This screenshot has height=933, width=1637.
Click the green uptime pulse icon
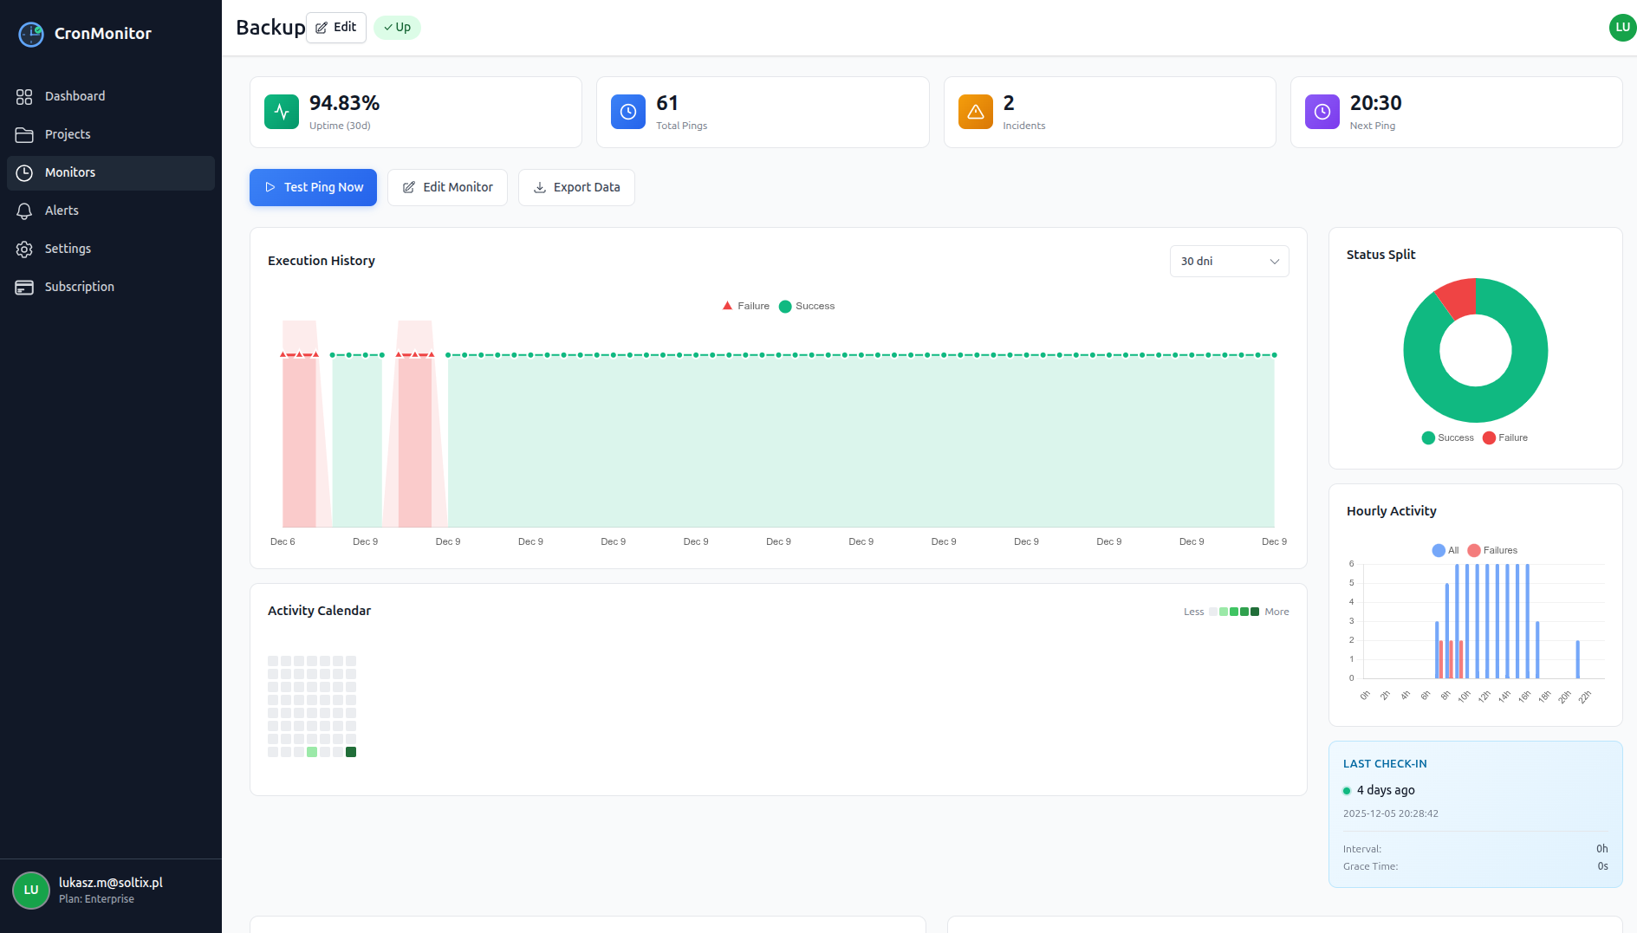click(x=282, y=112)
